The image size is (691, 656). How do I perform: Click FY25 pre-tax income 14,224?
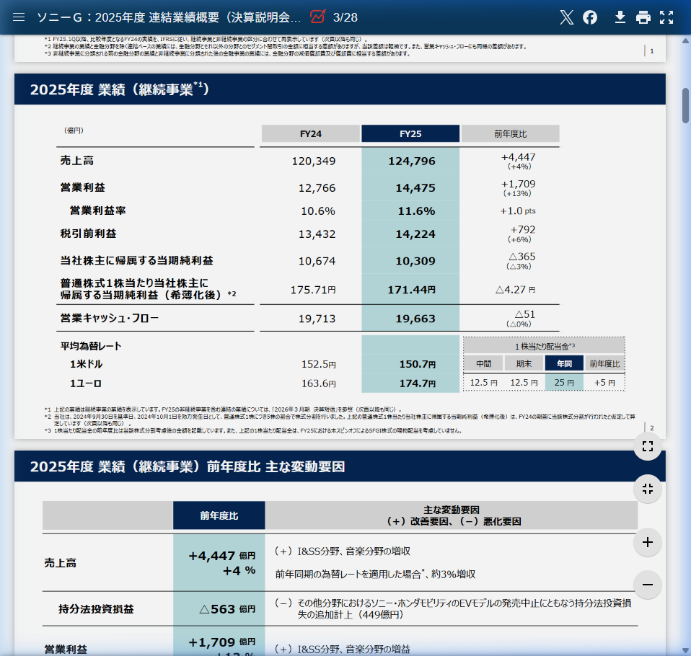[415, 234]
